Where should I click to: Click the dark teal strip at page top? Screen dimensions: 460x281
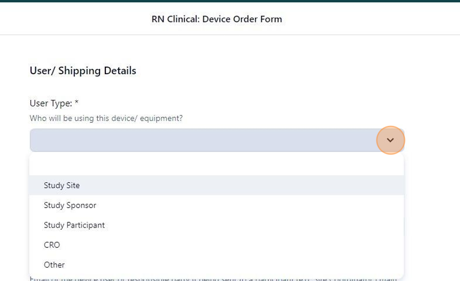(230, 1)
